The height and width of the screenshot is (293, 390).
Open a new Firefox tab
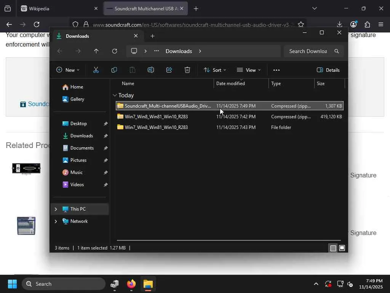196,9
